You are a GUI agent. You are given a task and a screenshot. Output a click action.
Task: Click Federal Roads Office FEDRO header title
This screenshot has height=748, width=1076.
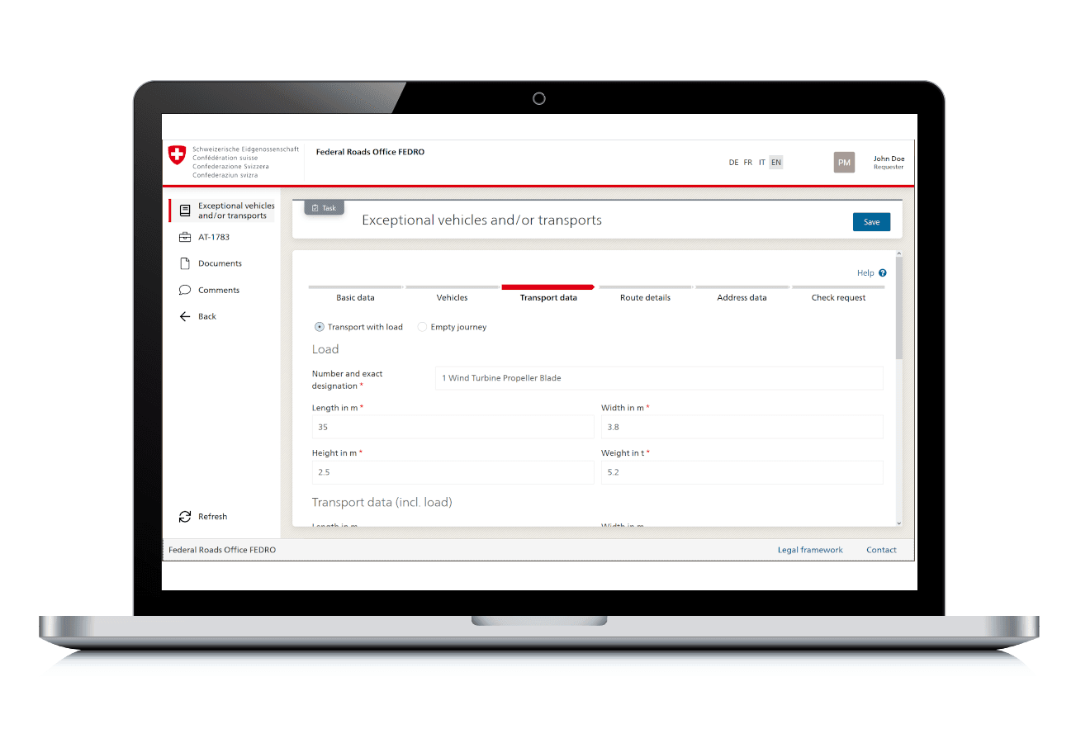tap(370, 152)
